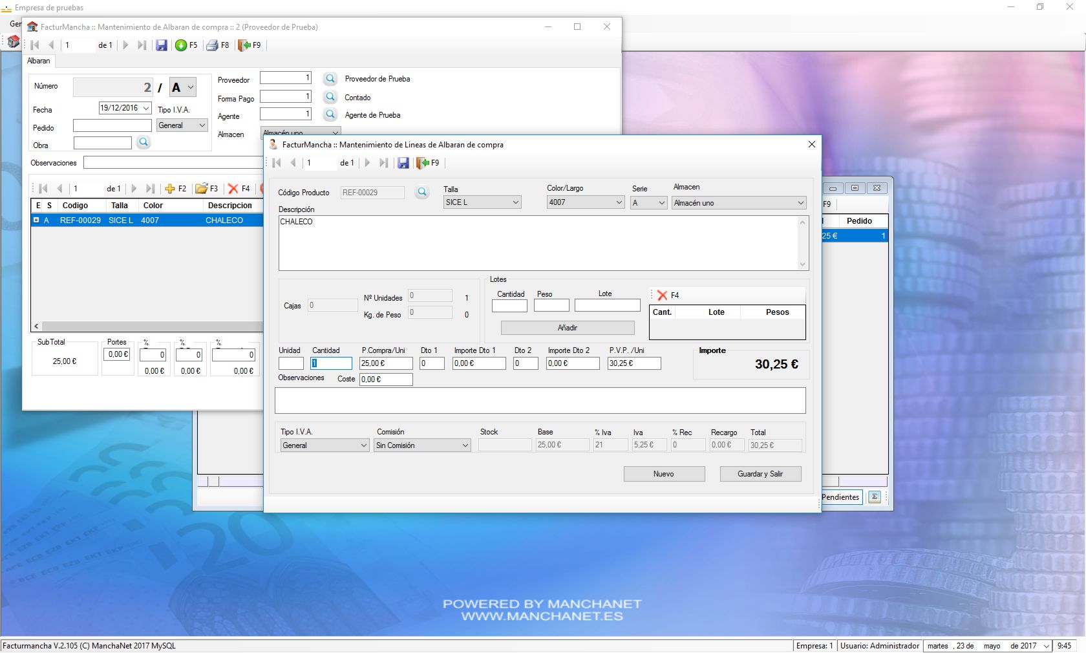Viewport: 1086px width, 653px height.
Task: Click the Forma Pago search magnifier
Action: 330,97
